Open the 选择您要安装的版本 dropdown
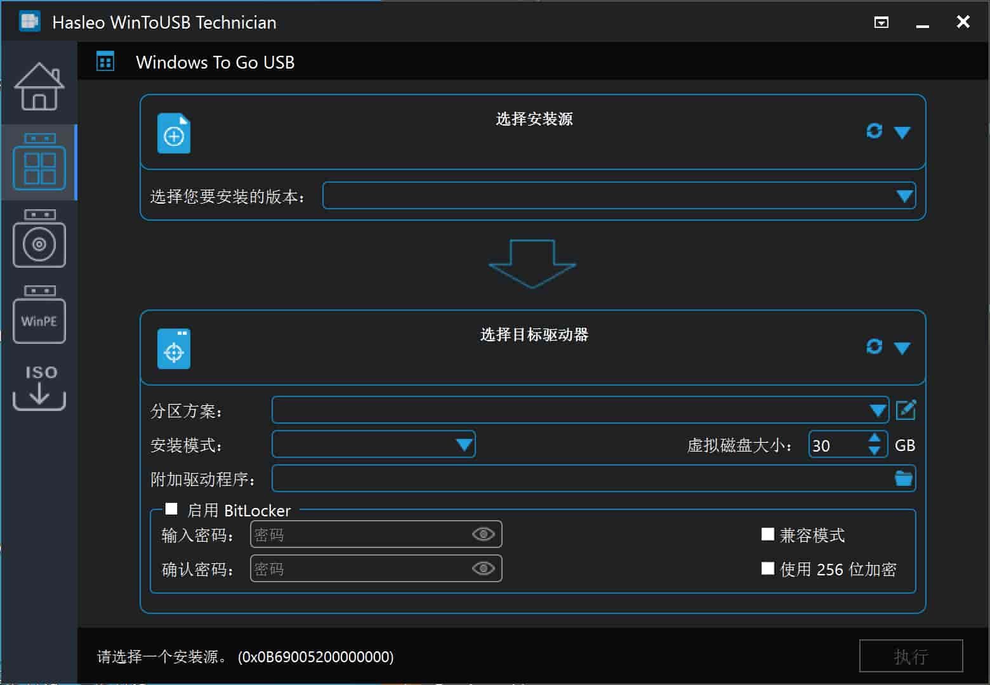 tap(619, 195)
